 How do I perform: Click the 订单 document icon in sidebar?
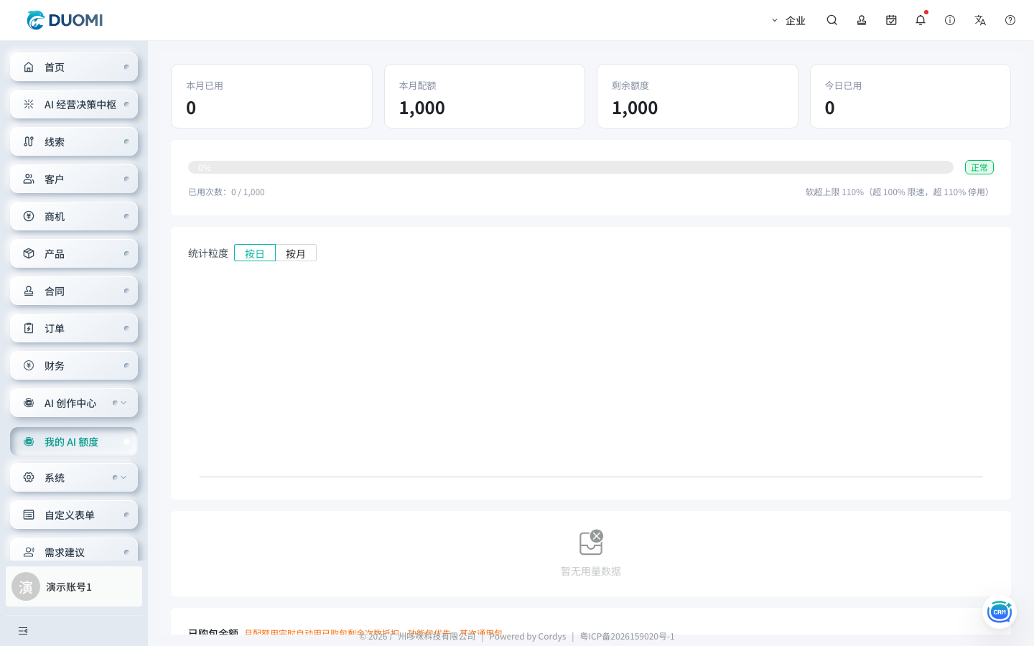point(29,328)
